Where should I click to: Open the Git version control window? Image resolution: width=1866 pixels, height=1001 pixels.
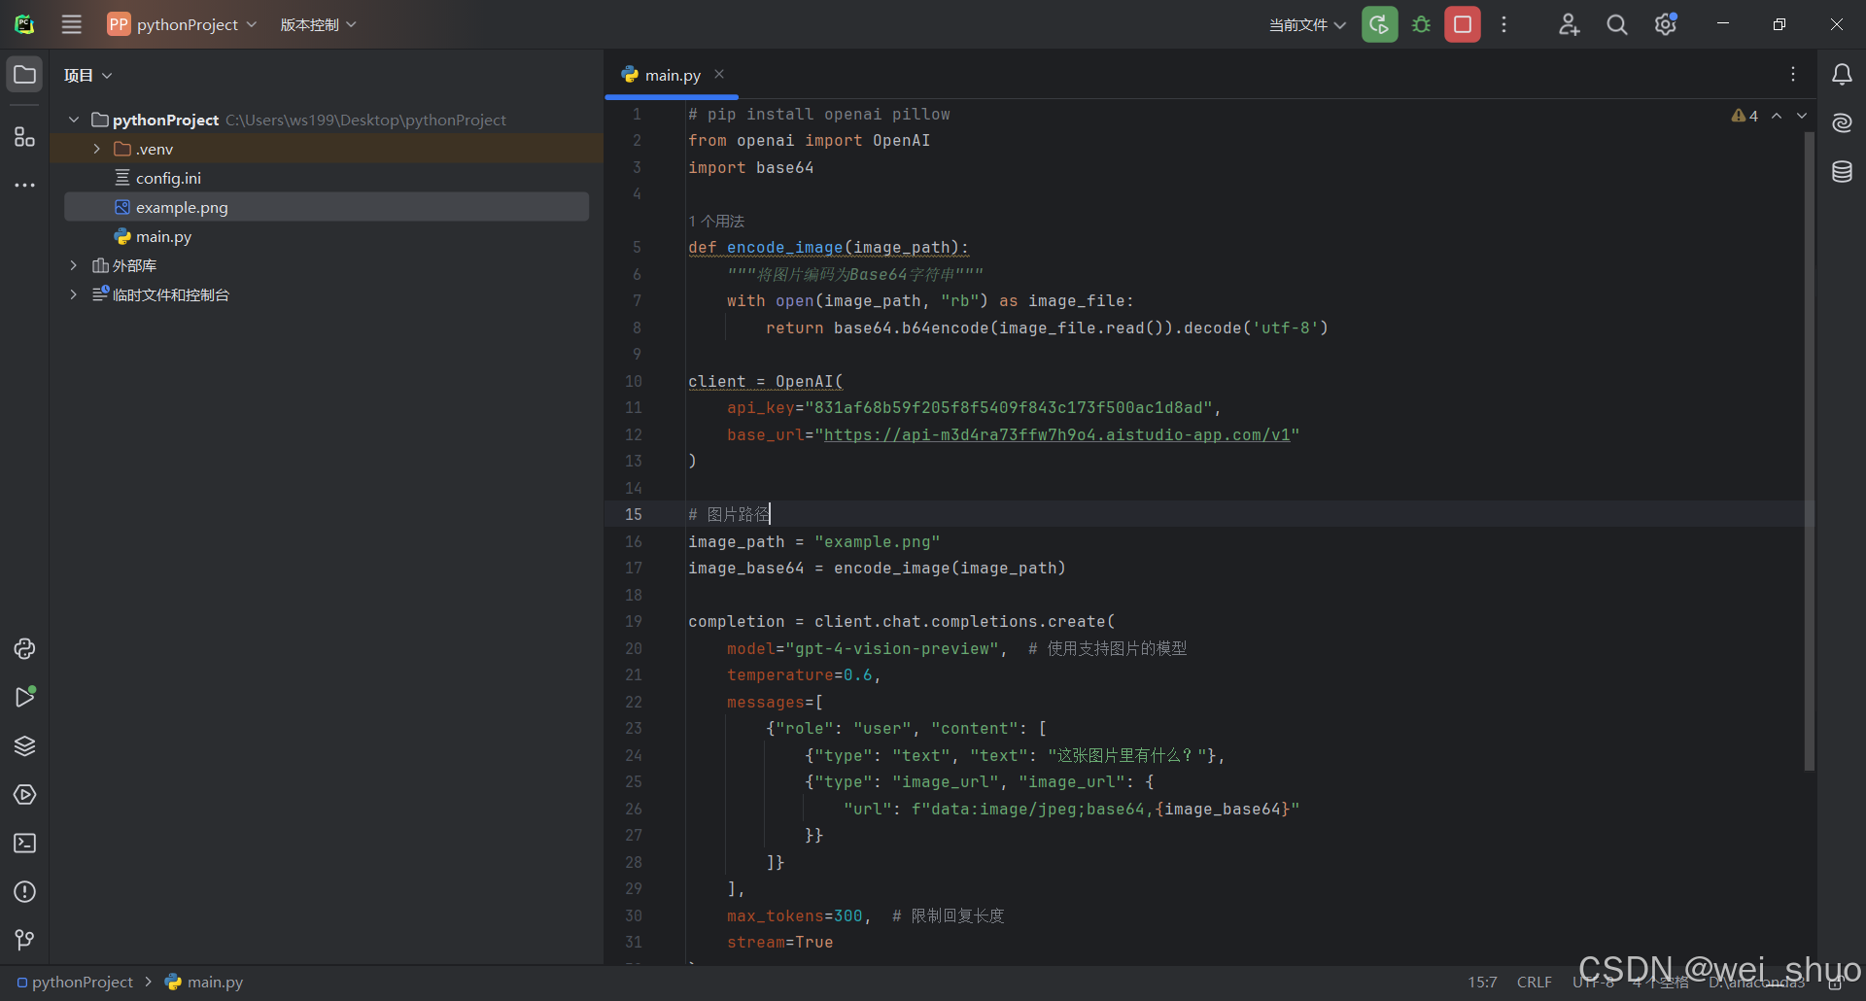tap(24, 940)
